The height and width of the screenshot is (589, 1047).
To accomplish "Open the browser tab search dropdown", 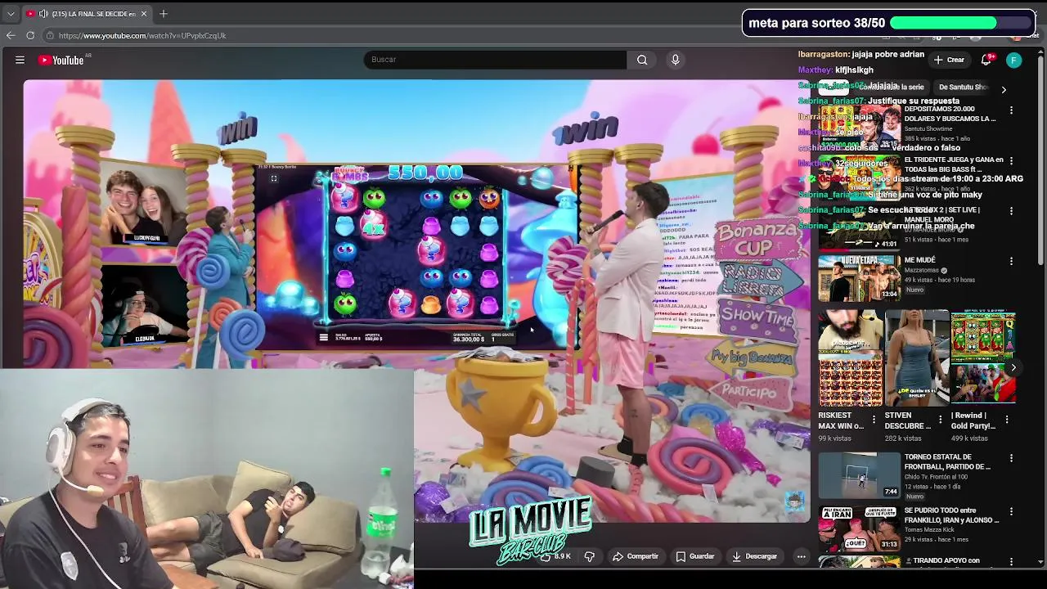I will 11,14.
